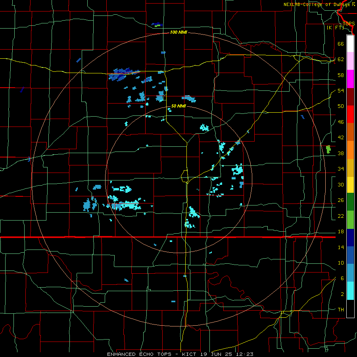Click the cyan legend swatch near bottom
Viewport: 357px width, 357px height.
pyautogui.click(x=350, y=291)
